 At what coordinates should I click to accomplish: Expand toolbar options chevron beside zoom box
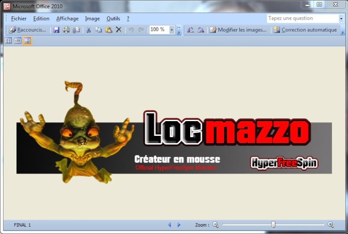tap(179, 30)
